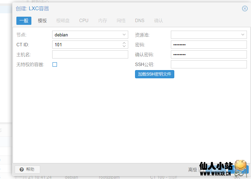Viewport: 251px width, 179px height.
Task: Click the 密码 password field
Action: click(209, 45)
